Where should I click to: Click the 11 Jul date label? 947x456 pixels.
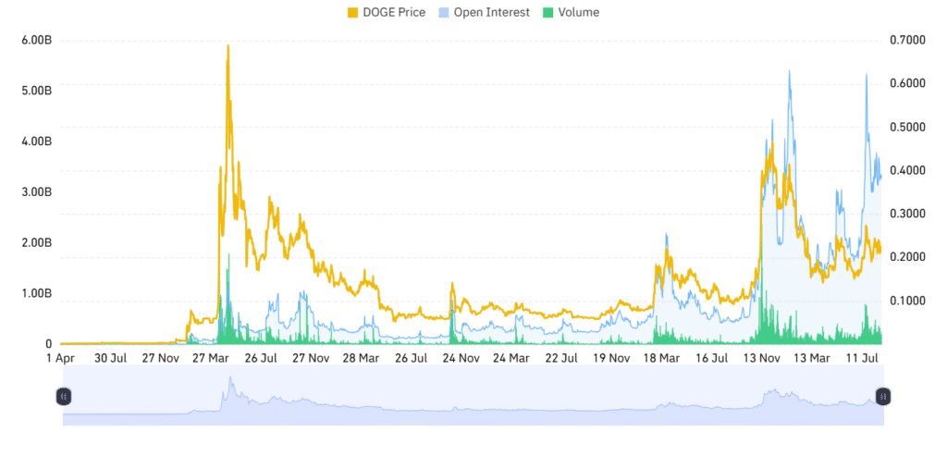(863, 358)
